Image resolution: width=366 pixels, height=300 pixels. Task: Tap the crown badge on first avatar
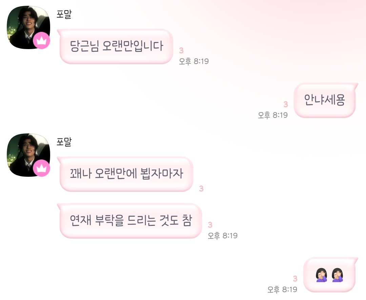click(x=42, y=40)
